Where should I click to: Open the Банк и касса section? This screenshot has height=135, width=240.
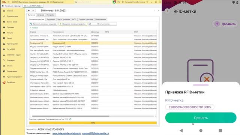pyautogui.click(x=12, y=22)
